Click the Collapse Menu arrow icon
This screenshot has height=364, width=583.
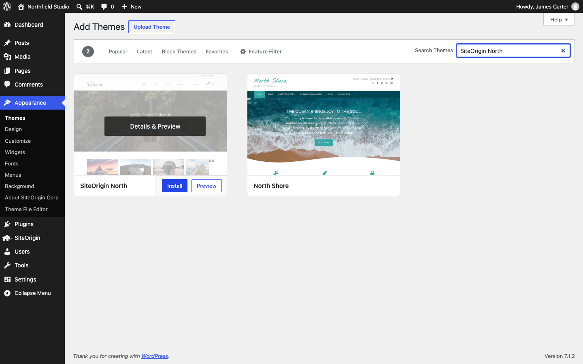click(x=7, y=293)
